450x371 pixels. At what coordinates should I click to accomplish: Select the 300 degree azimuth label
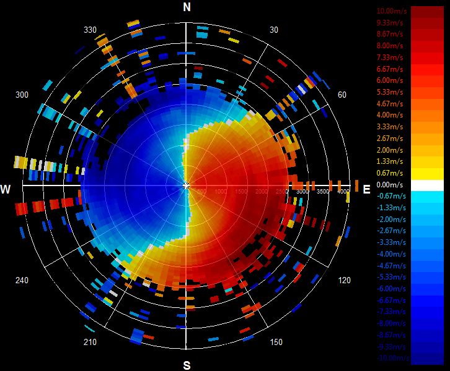pos(22,95)
